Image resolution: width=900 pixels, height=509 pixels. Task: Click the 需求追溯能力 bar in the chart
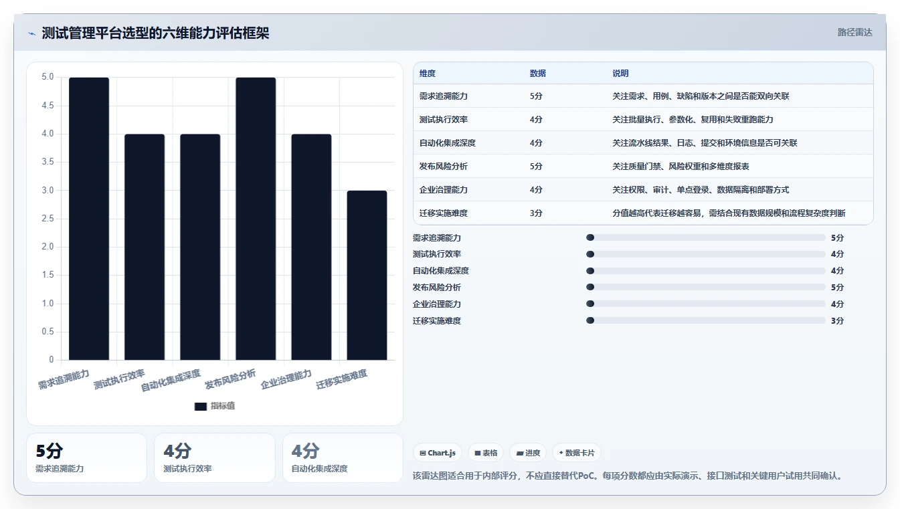pos(89,219)
